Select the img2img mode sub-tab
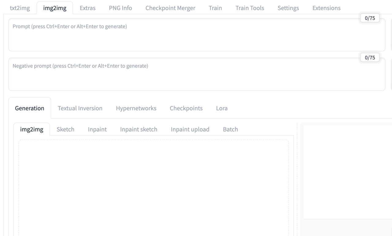Viewport: 392px width, 236px height. click(x=32, y=129)
